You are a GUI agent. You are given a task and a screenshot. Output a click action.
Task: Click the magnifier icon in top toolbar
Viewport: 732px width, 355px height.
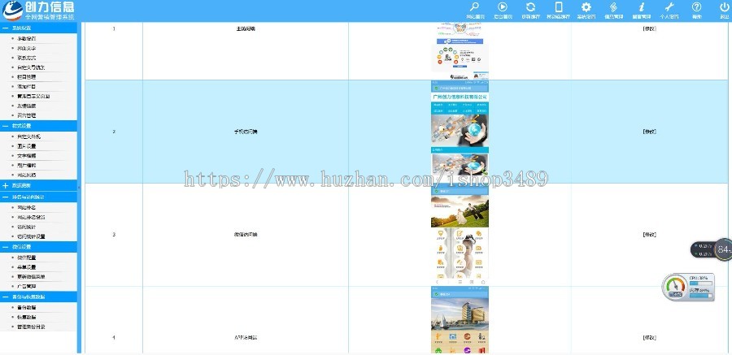[475, 7]
